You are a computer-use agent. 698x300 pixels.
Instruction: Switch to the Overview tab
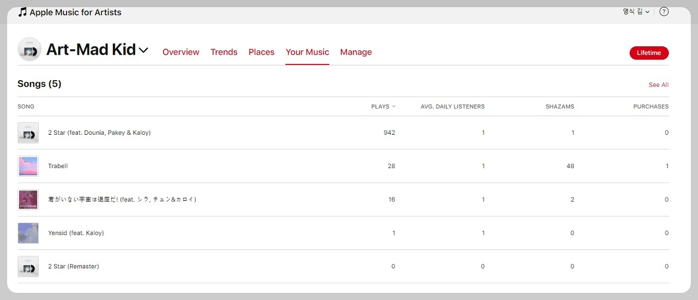click(x=181, y=52)
